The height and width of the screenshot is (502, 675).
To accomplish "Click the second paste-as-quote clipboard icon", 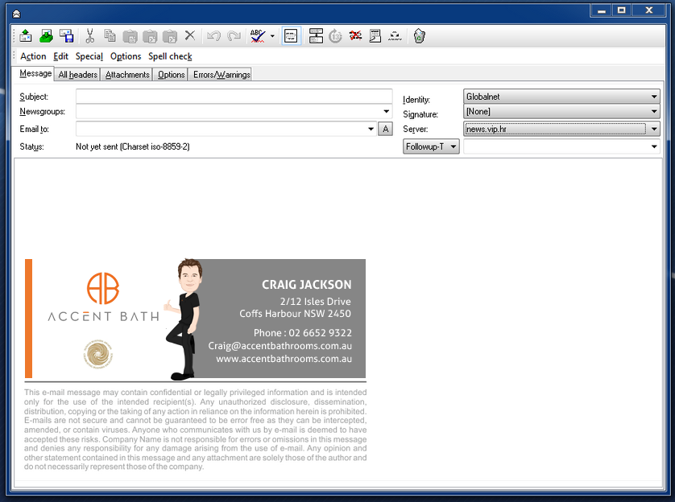I will click(150, 36).
